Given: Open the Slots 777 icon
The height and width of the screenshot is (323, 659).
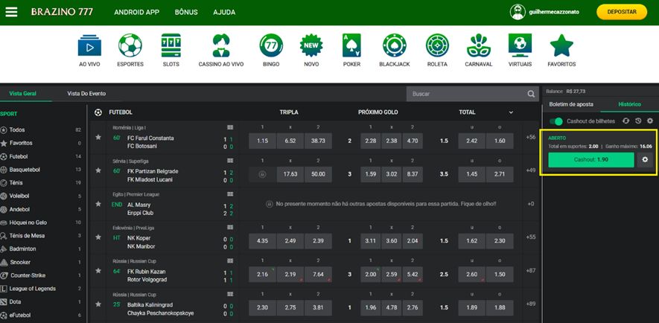Looking at the screenshot, I should click(x=171, y=45).
